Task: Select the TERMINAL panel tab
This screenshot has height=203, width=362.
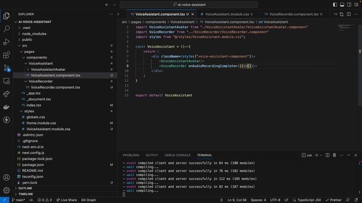Action: (204, 156)
